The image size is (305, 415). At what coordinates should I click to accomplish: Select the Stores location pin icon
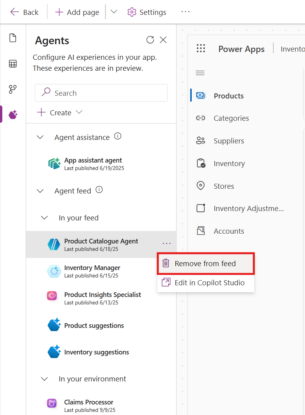[200, 186]
